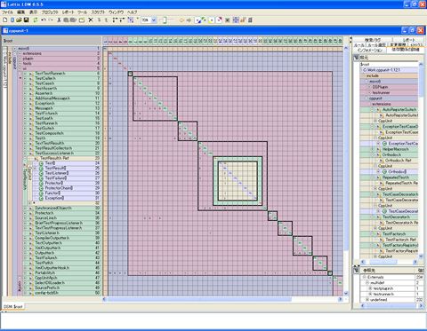
Task: Collapse the plugin tree node
Action: [x=20, y=59]
